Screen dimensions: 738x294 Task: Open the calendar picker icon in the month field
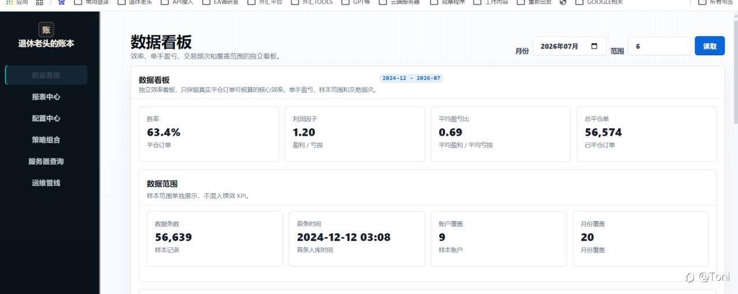coord(594,46)
